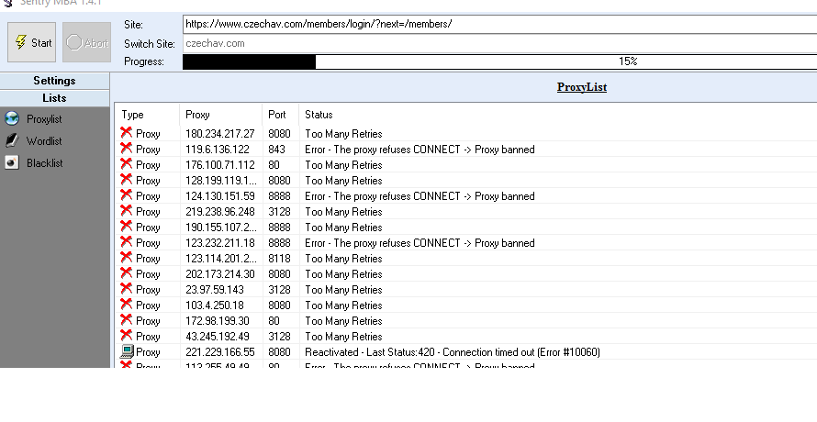Select Blacklist in the sidebar

coord(45,163)
